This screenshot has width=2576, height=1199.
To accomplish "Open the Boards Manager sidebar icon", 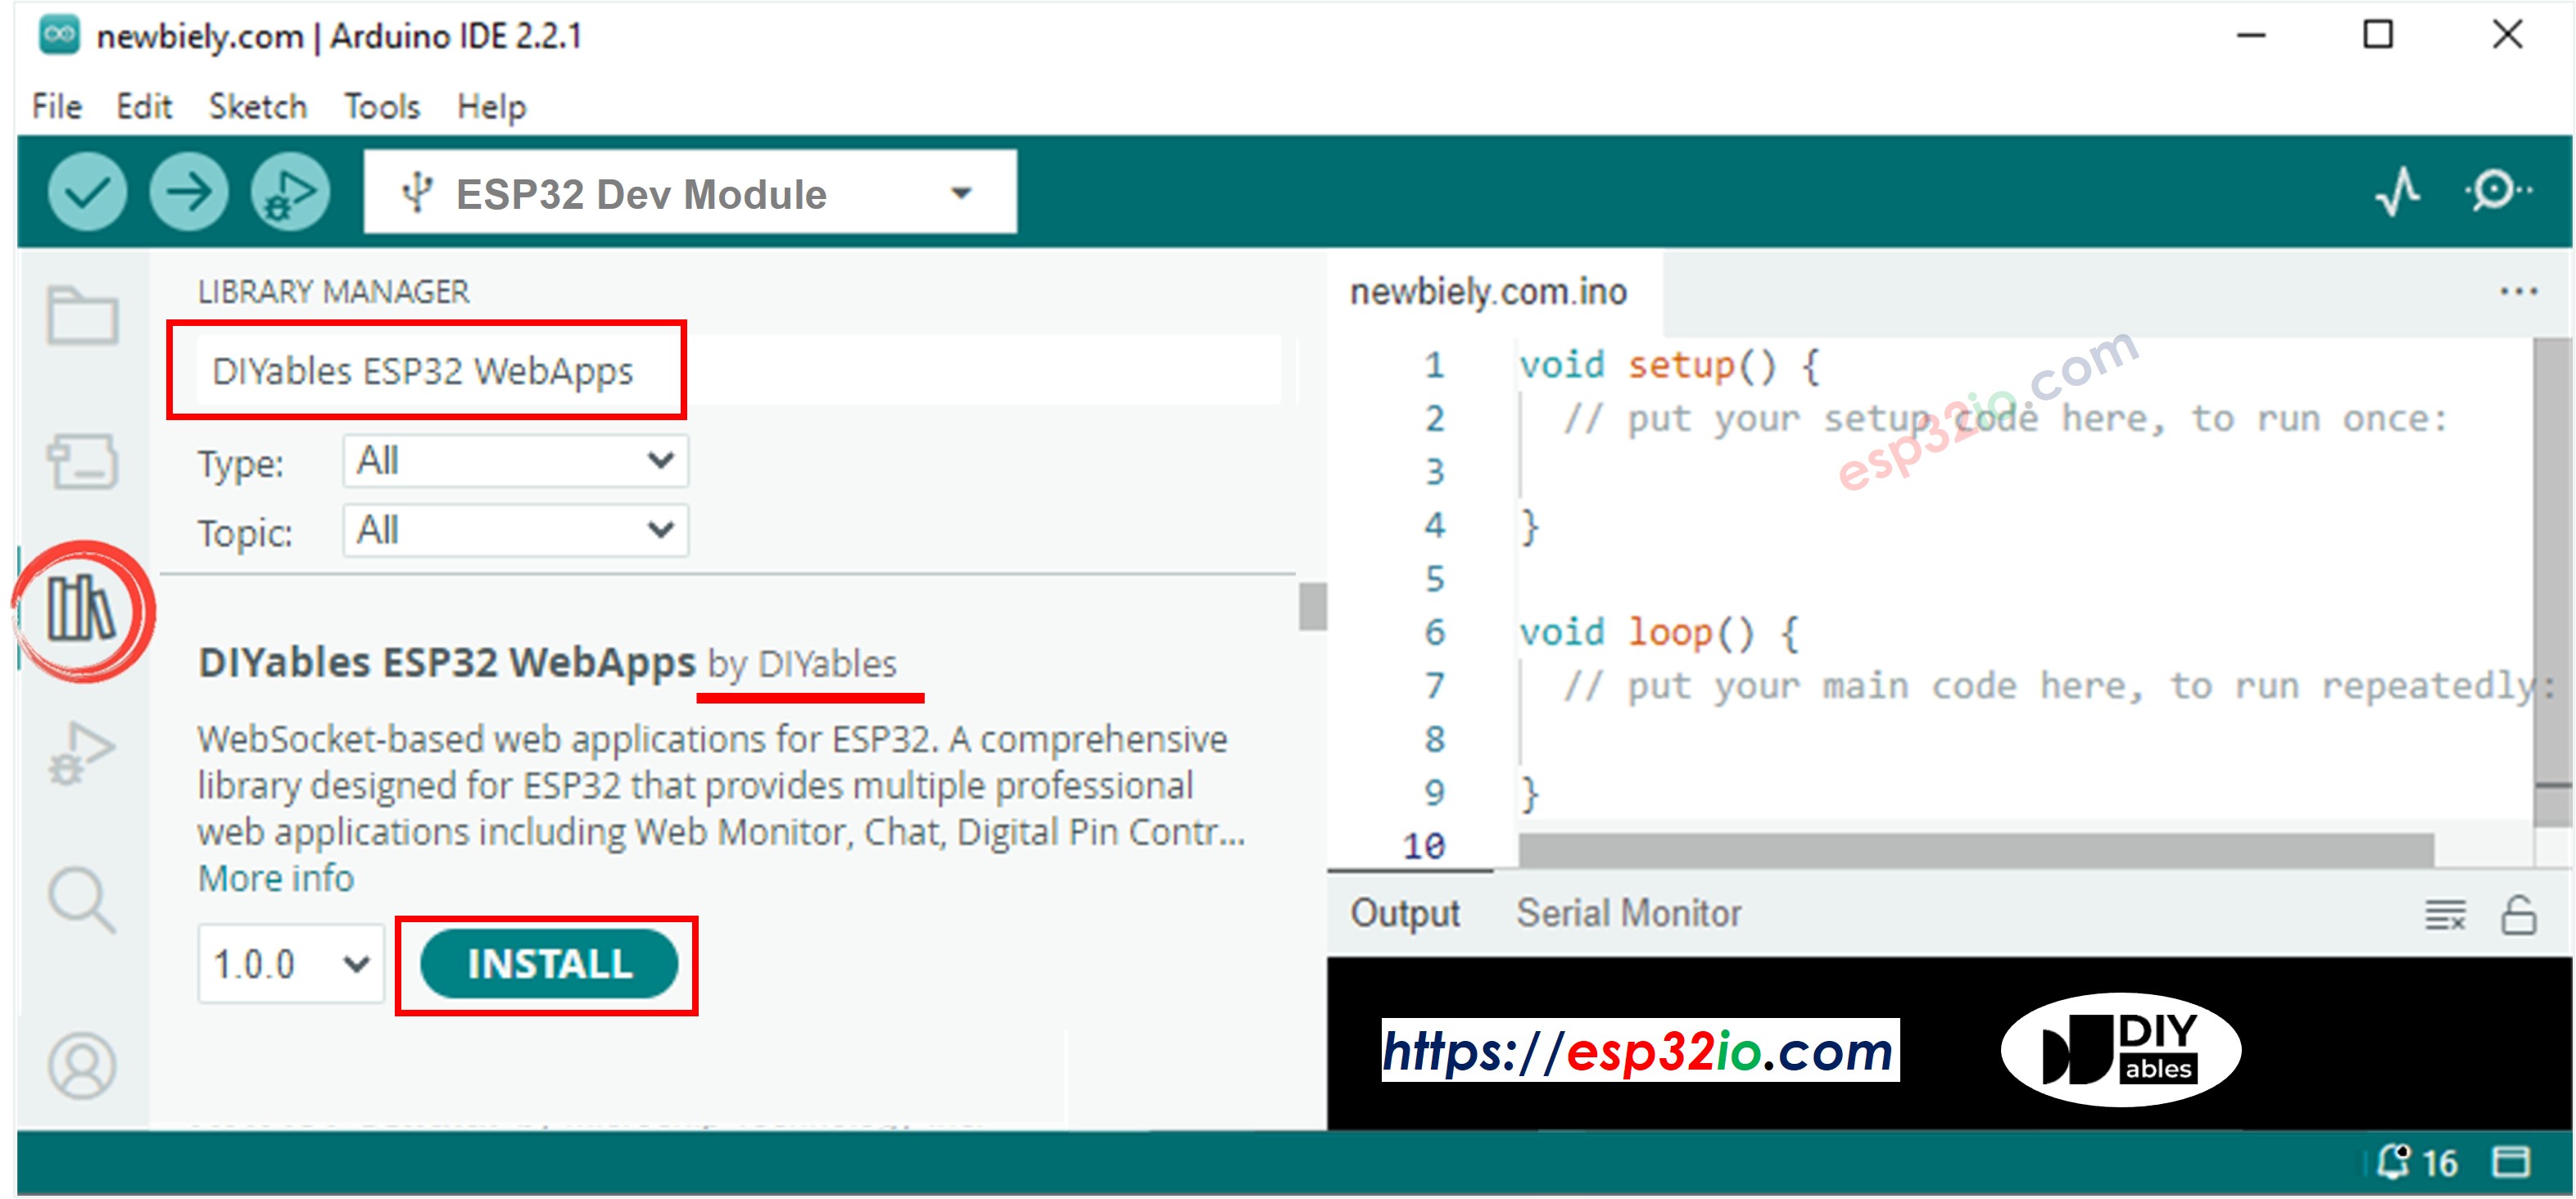I will 84,460.
